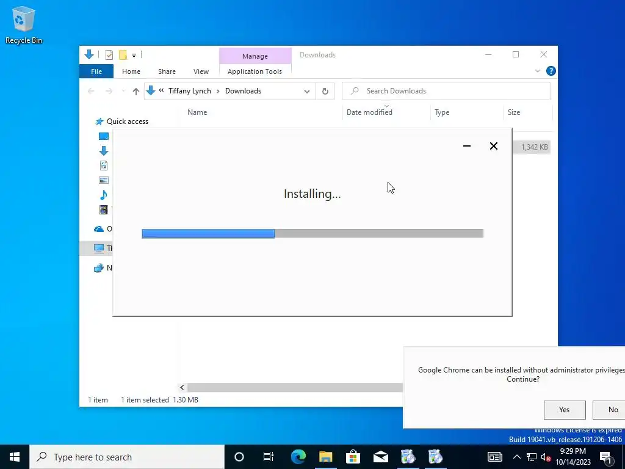
Task: Open Task View on taskbar
Action: [x=269, y=457]
